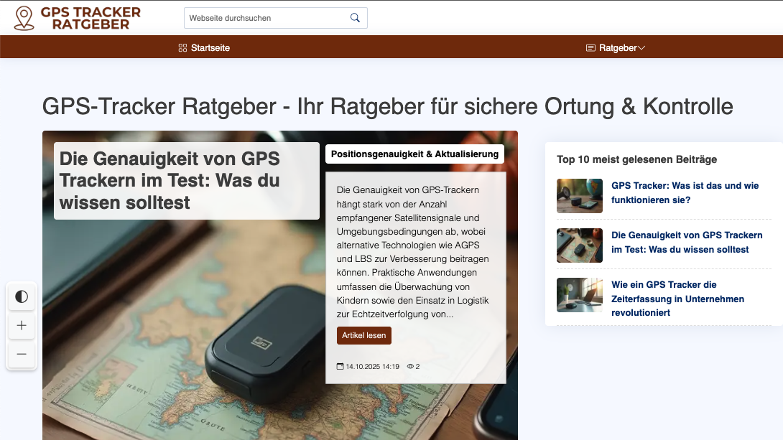
Task: Click the grid icon beside Startseite
Action: [x=182, y=47]
